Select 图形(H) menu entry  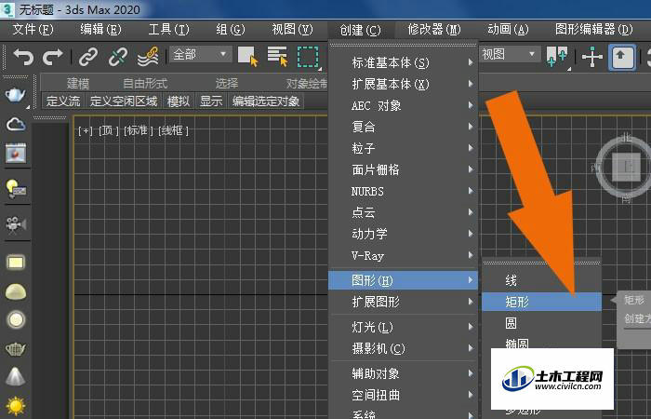(x=403, y=280)
